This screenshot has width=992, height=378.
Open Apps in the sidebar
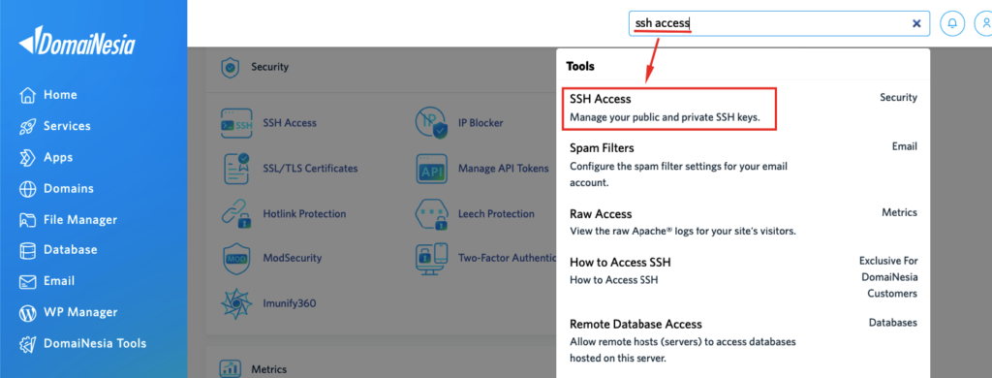(58, 157)
